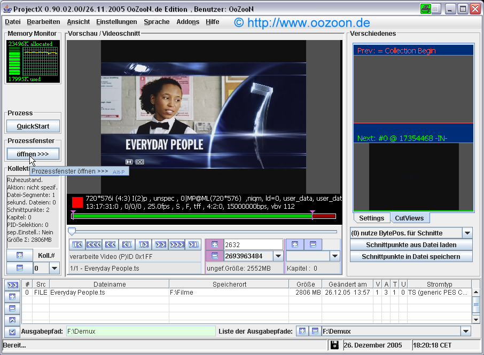
Task: Click the triple-arrow <<< rewind button
Action: click(93, 244)
